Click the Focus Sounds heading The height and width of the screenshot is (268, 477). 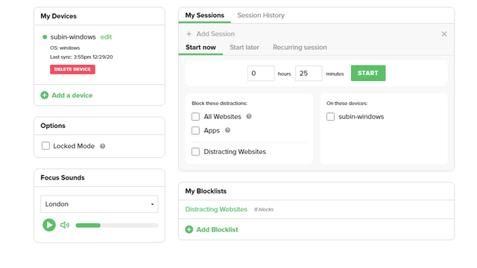[x=63, y=178]
